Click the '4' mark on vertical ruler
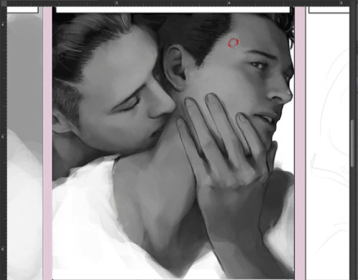The height and width of the screenshot is (280, 358). coord(3,24)
